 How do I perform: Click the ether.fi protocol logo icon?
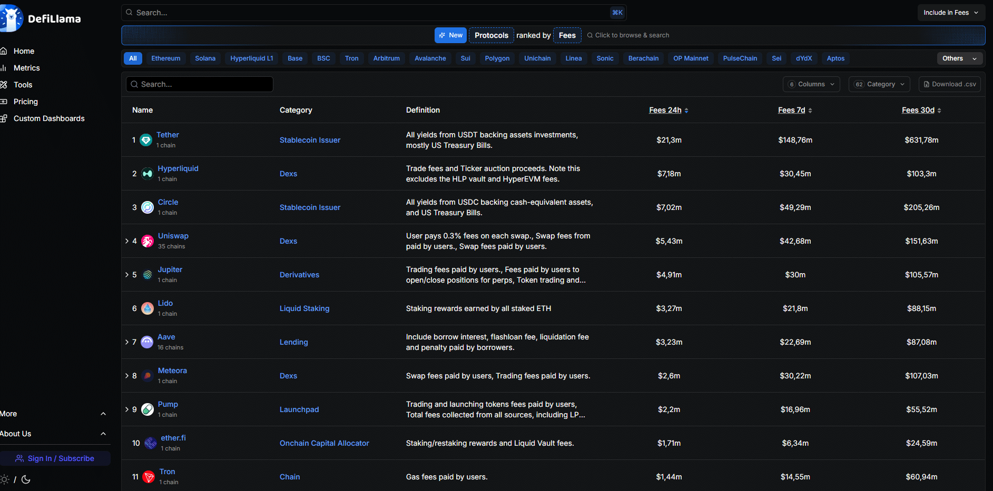click(x=151, y=443)
